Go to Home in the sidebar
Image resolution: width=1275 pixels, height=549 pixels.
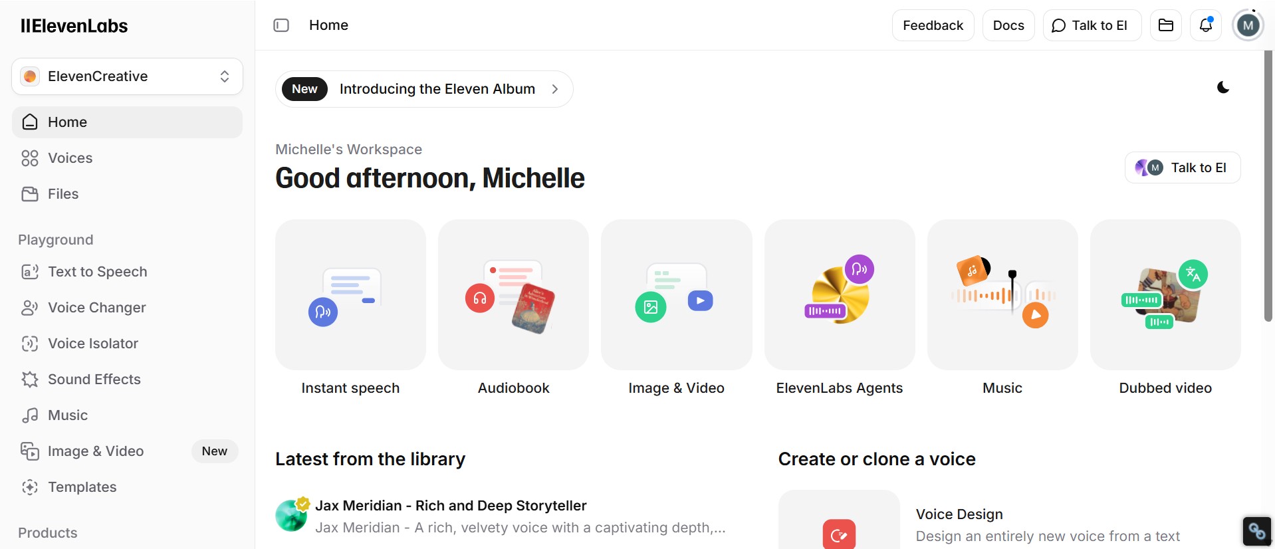coord(127,122)
